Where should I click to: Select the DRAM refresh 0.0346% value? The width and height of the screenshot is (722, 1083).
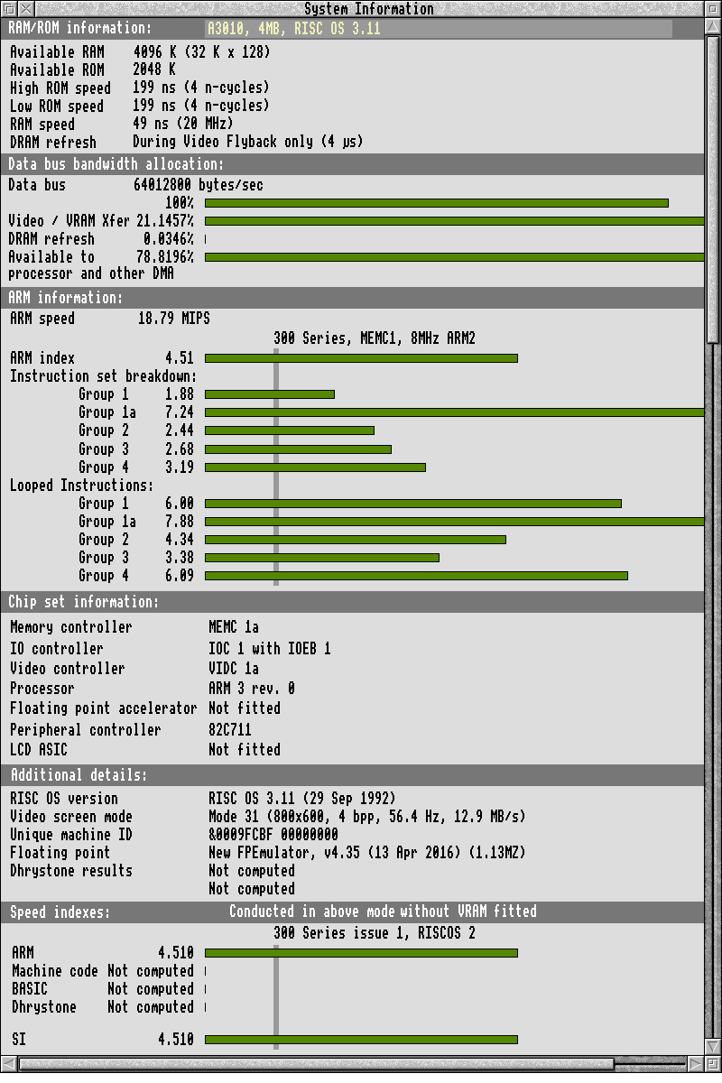click(169, 239)
